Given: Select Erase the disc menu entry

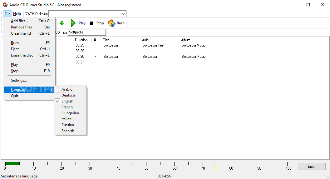Looking at the screenshot, I should coord(29,55).
